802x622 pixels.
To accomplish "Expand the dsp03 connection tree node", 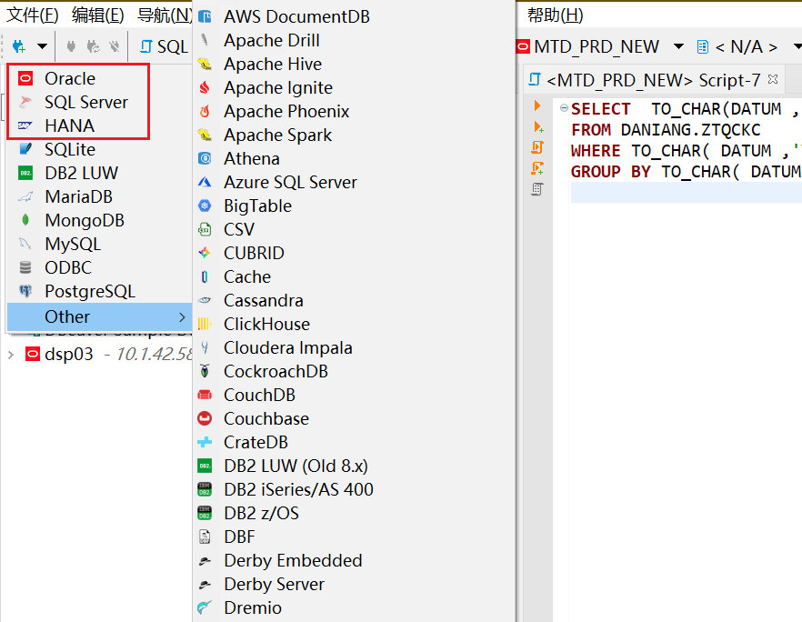I will point(11,355).
